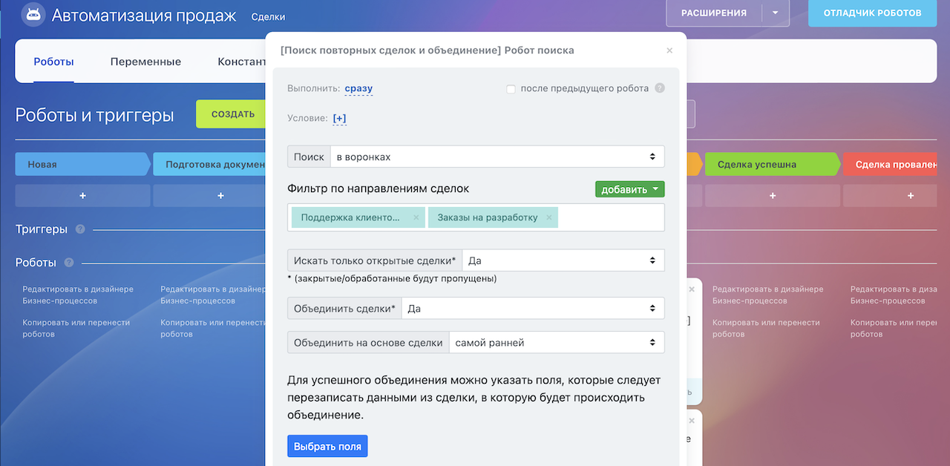The height and width of the screenshot is (466, 950).
Task: Select the Роботы tab
Action: (x=53, y=62)
